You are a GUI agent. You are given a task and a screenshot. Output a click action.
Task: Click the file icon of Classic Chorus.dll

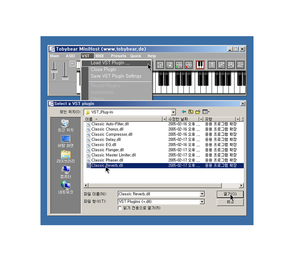click(x=88, y=129)
